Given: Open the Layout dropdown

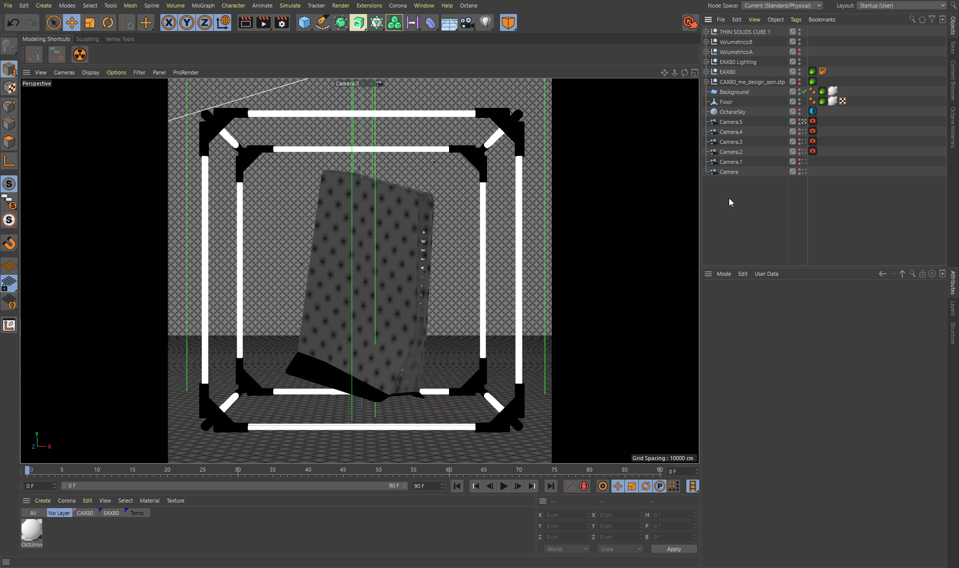Looking at the screenshot, I should pyautogui.click(x=902, y=5).
